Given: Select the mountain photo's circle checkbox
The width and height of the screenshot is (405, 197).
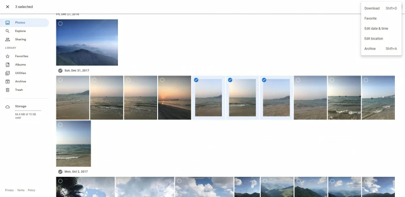Looking at the screenshot, I should 60,23.
